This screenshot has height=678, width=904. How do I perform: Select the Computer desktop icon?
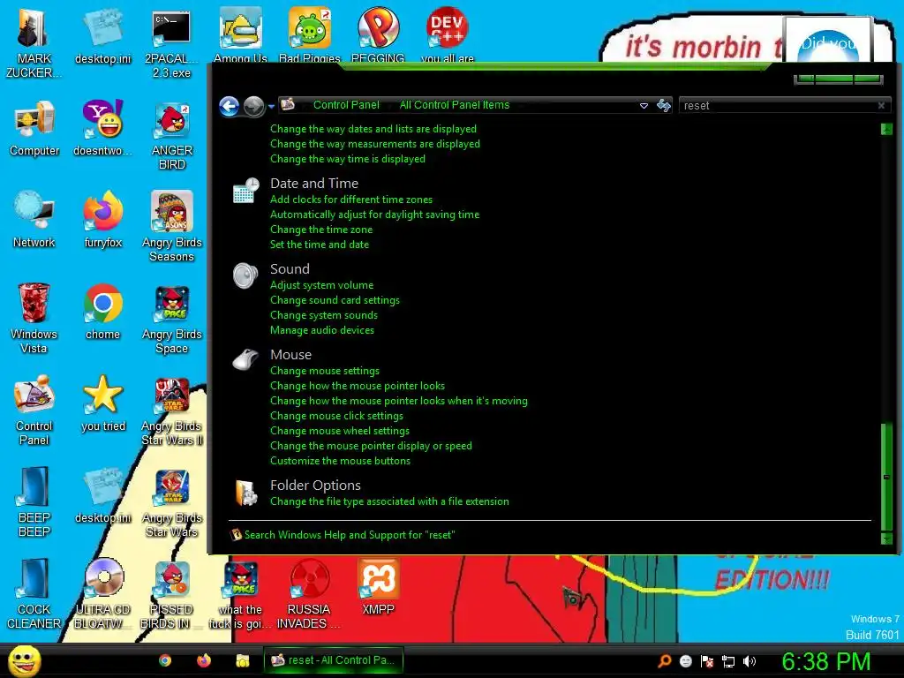click(x=34, y=129)
